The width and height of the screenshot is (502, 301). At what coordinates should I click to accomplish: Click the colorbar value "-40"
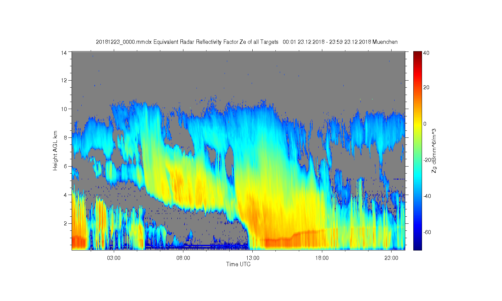click(427, 196)
